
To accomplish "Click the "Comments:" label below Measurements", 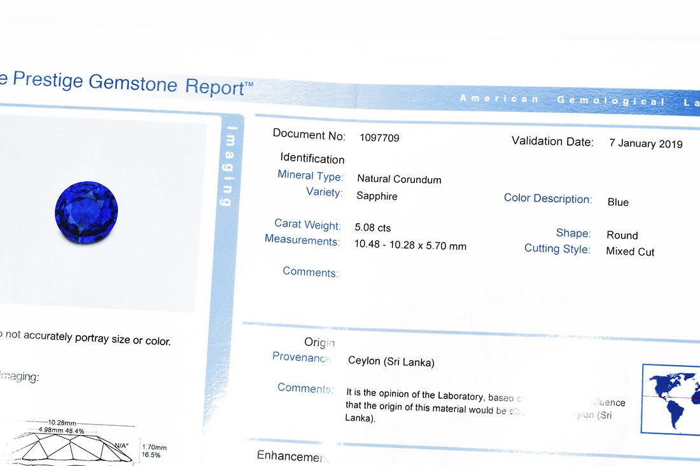I will click(x=311, y=272).
